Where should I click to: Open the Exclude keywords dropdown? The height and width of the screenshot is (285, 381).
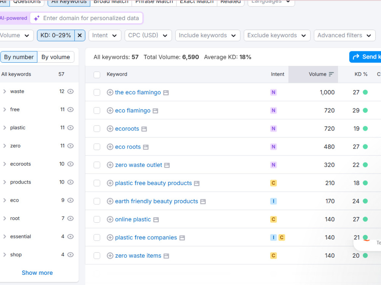point(277,36)
